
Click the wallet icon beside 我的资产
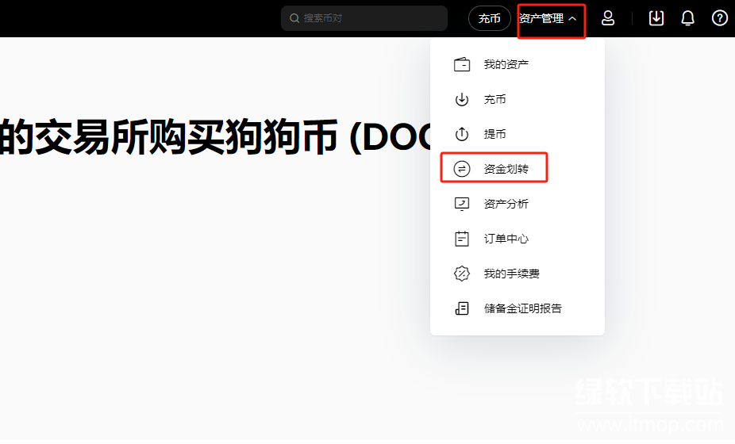point(462,64)
